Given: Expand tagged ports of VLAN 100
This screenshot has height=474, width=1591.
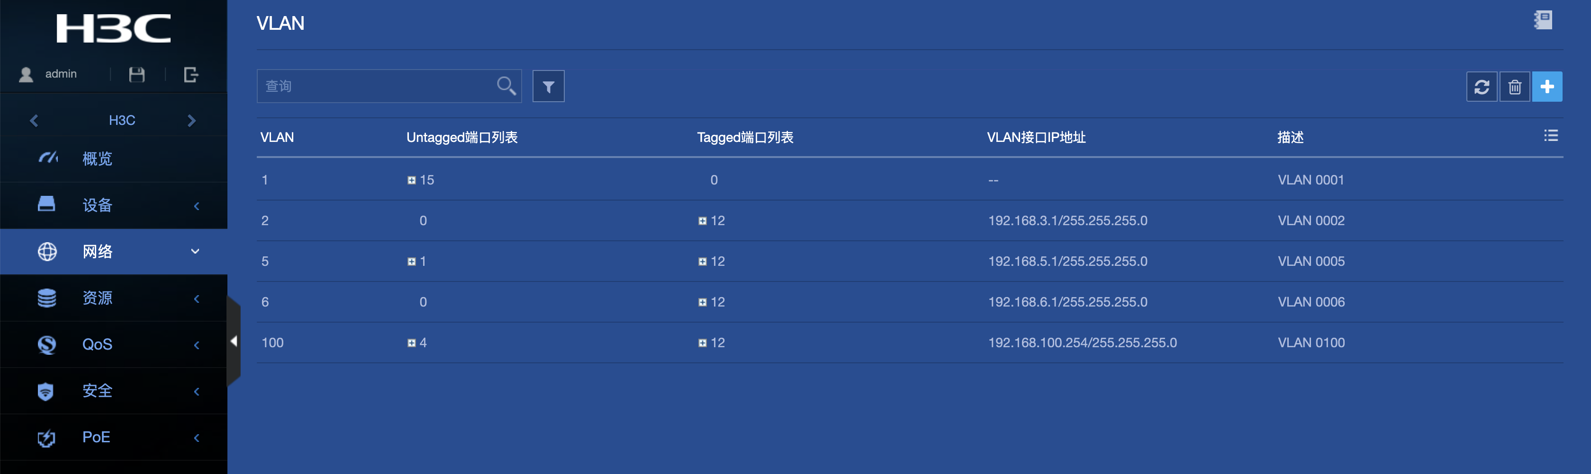Looking at the screenshot, I should pos(702,342).
